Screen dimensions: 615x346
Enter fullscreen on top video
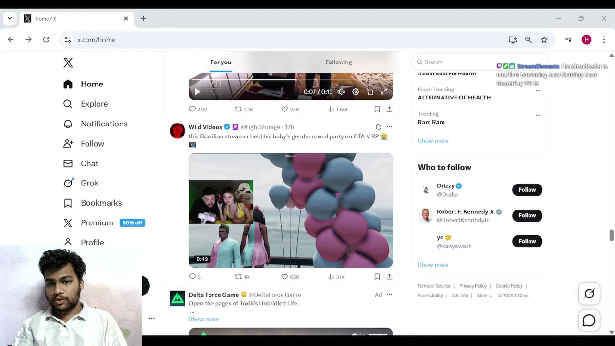[x=384, y=92]
